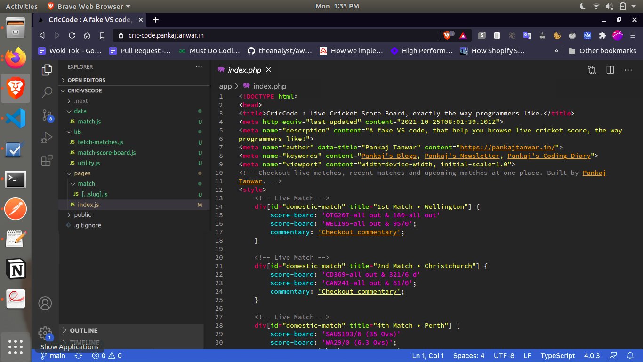Viewport: 643px width, 362px height.
Task: Launch Firefox from the dock
Action: (16, 58)
